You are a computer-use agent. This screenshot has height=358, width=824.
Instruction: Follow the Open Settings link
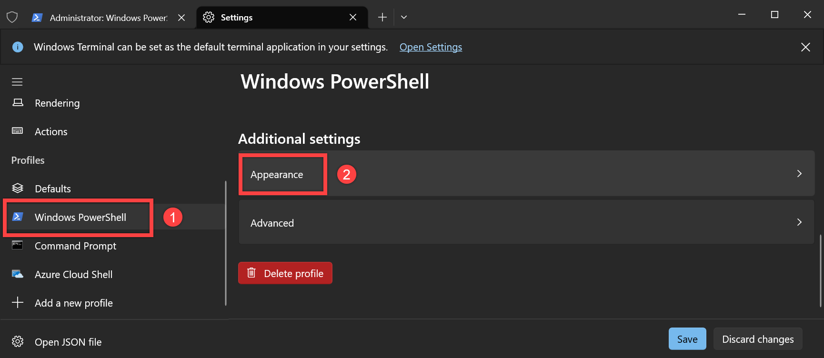pyautogui.click(x=431, y=47)
